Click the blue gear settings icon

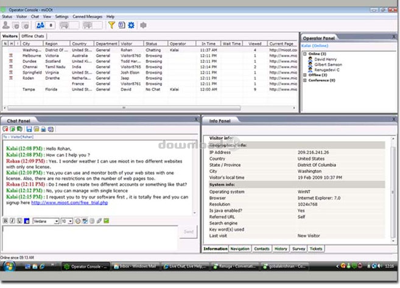(x=131, y=25)
